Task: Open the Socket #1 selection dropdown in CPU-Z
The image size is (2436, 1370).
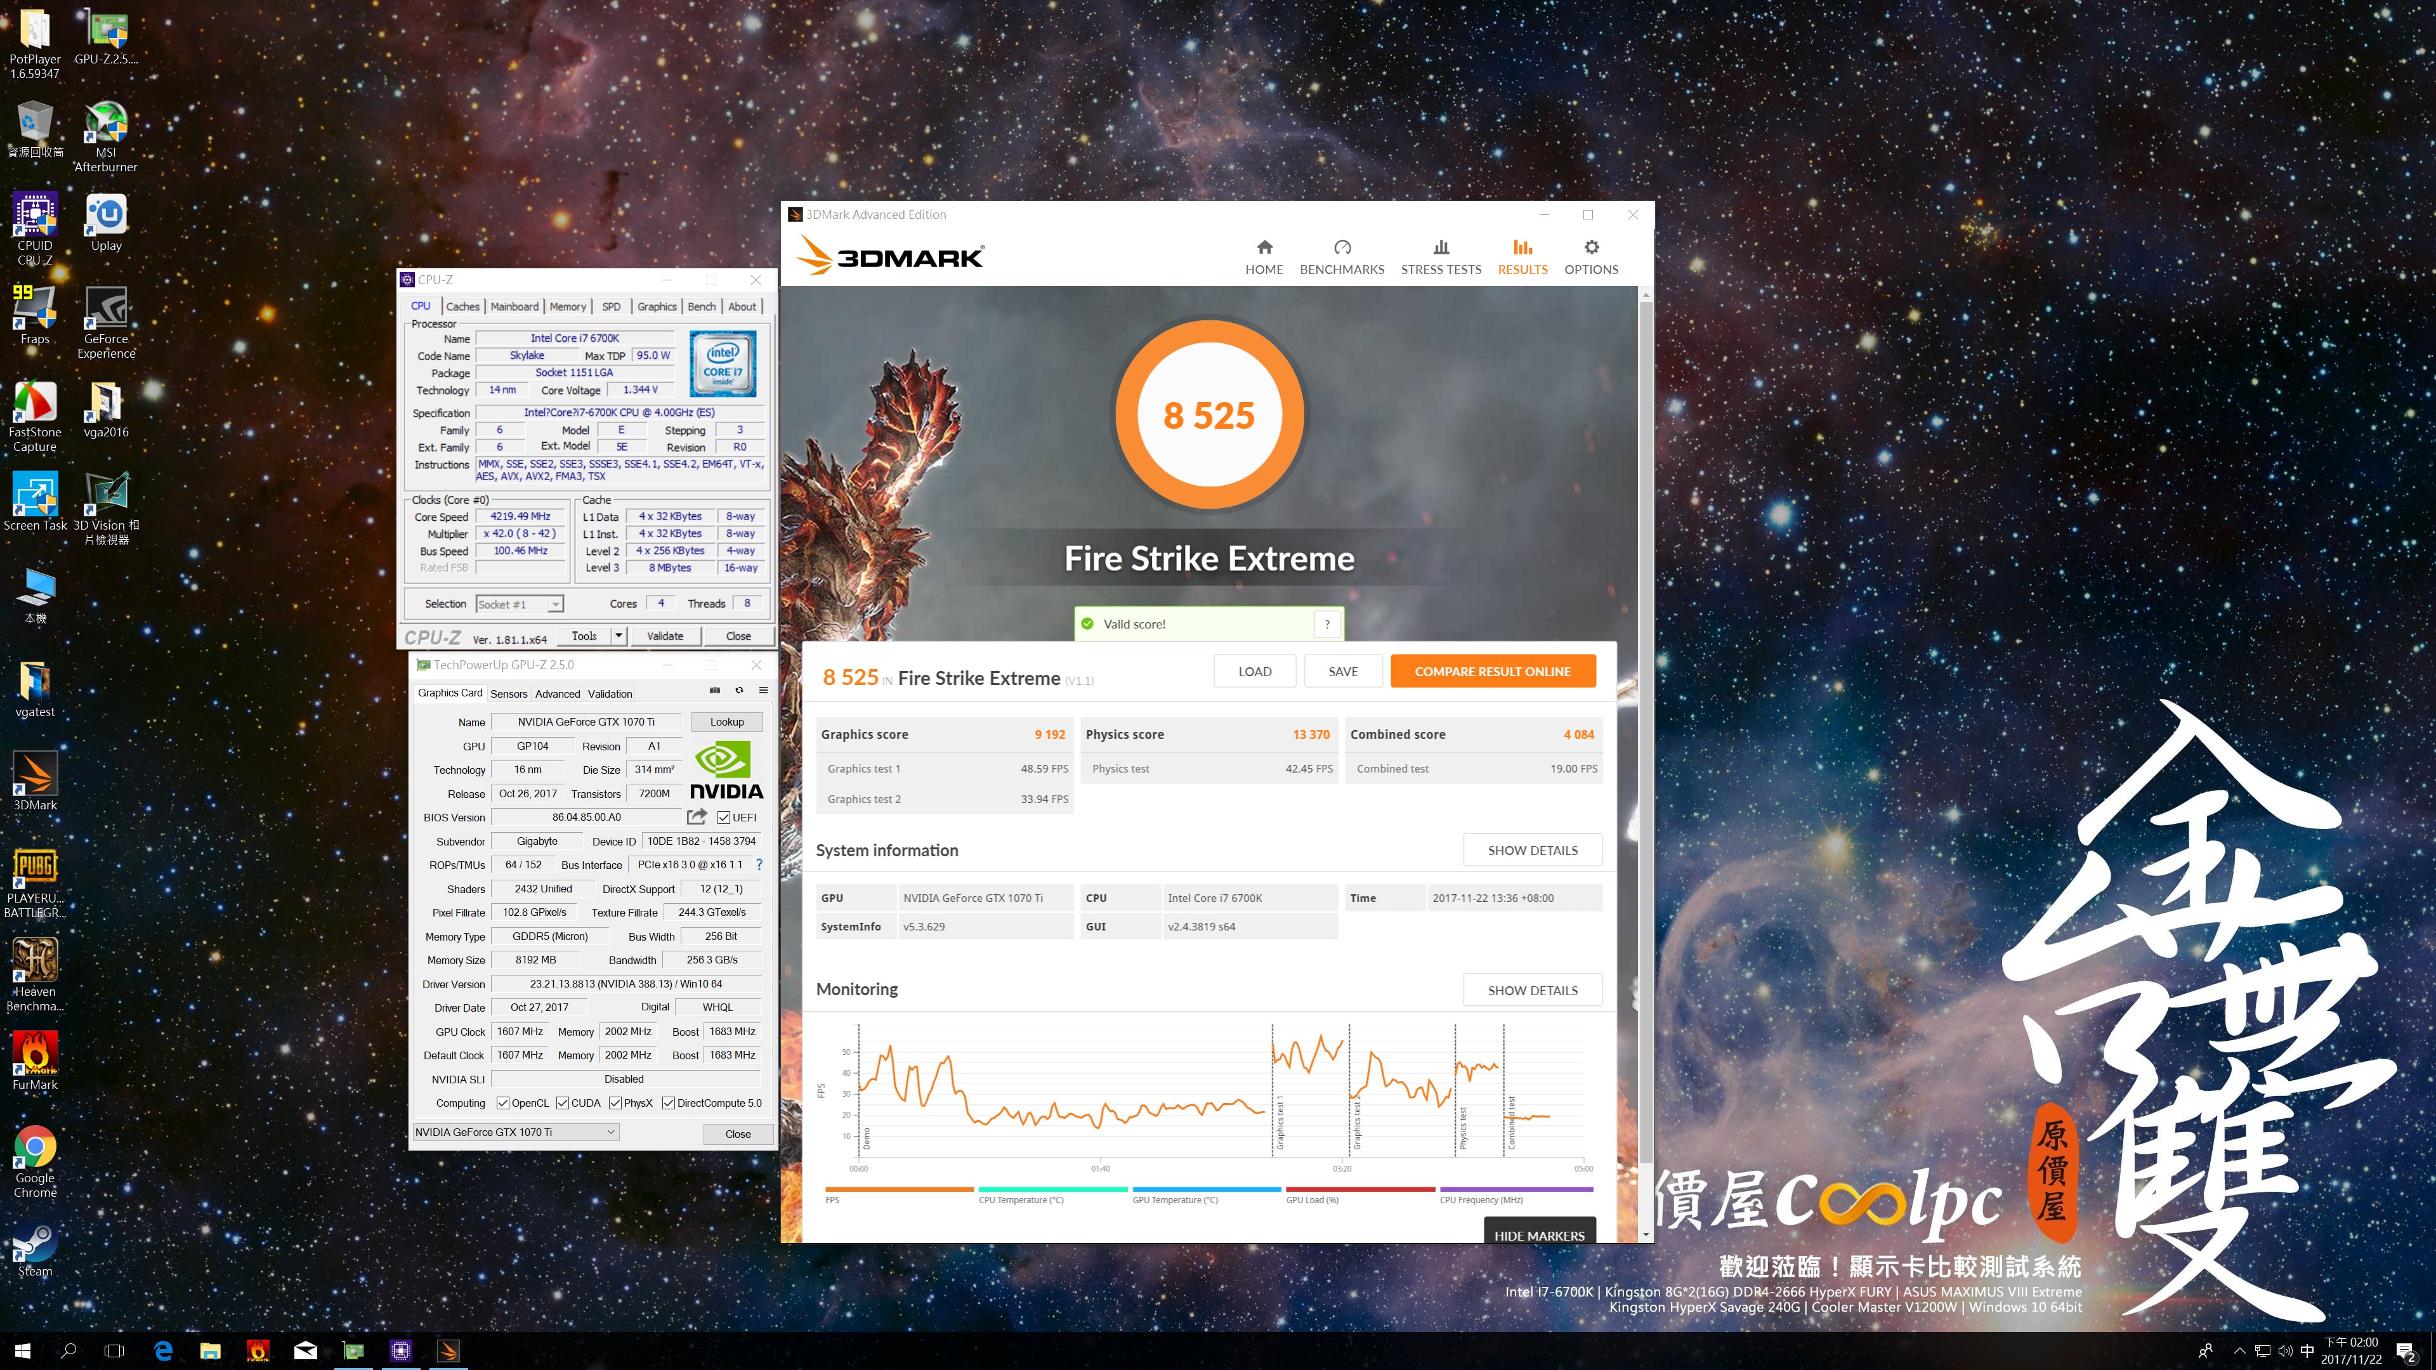Action: pos(519,603)
